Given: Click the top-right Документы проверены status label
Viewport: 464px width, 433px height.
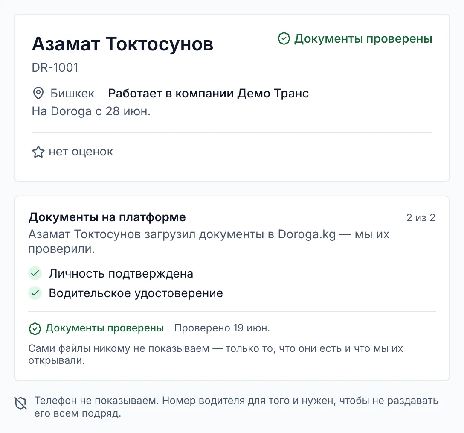Looking at the screenshot, I should [x=363, y=38].
